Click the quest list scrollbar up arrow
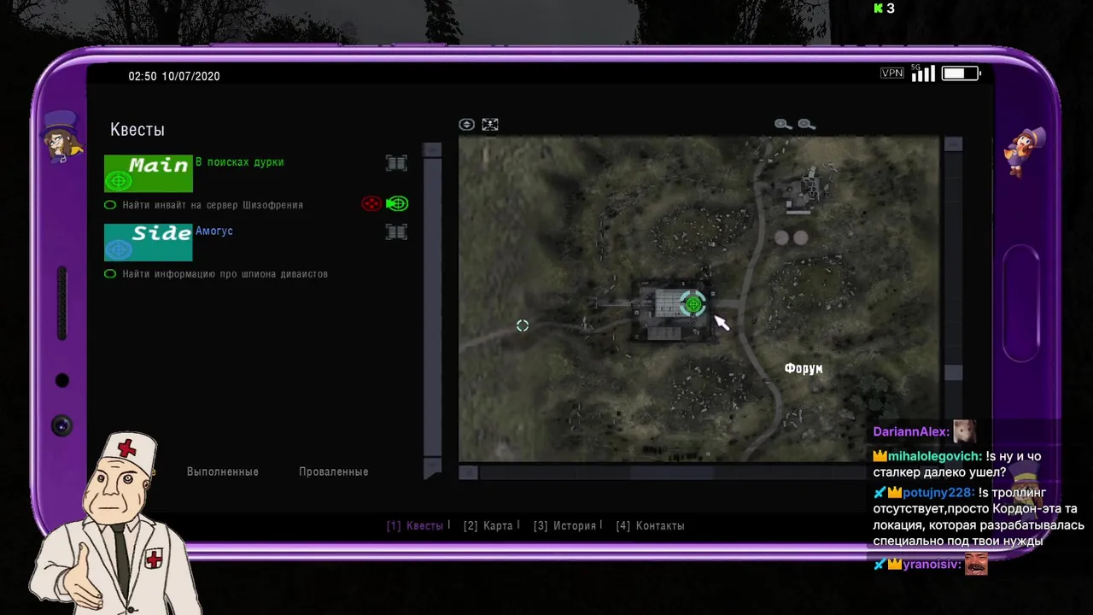1093x615 pixels. click(x=433, y=149)
